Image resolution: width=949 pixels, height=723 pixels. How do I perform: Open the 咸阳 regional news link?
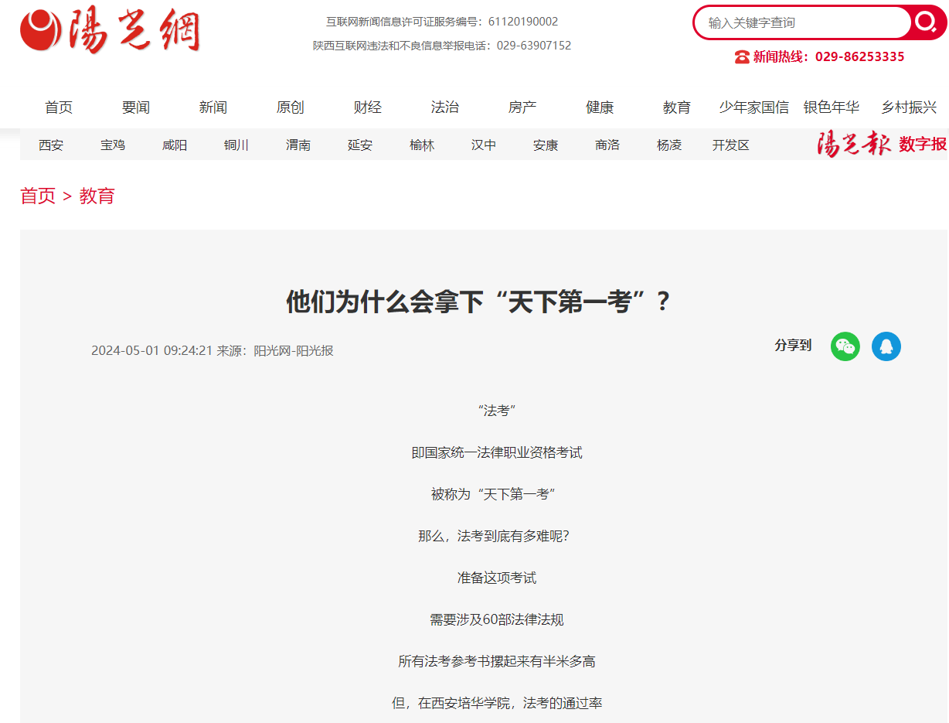[x=175, y=145]
